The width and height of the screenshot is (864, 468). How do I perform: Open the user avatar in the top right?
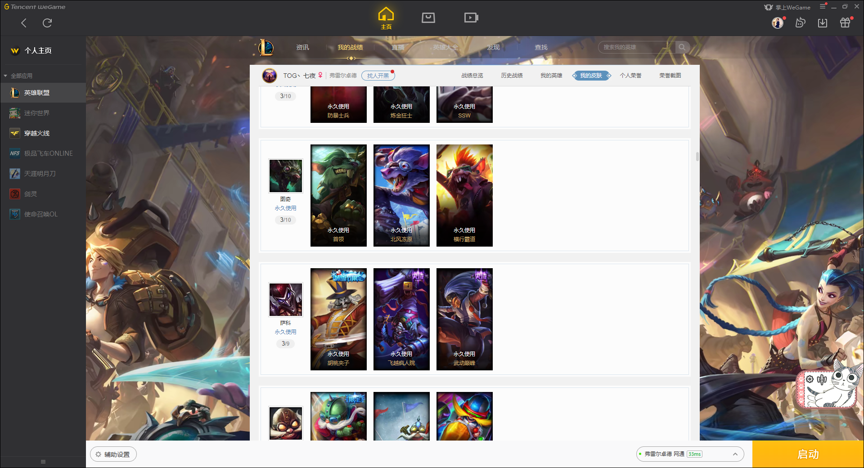pyautogui.click(x=778, y=22)
